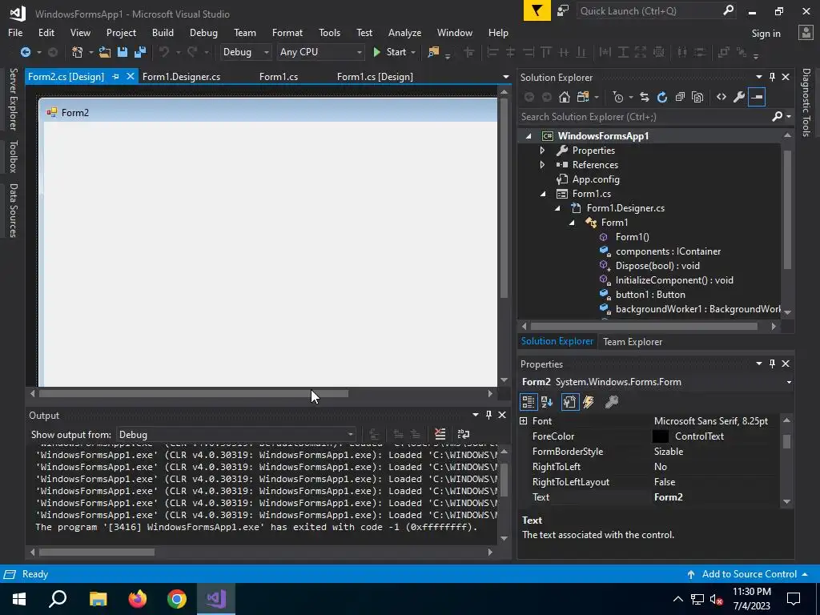
Task: Open the Analyze menu
Action: (x=404, y=32)
